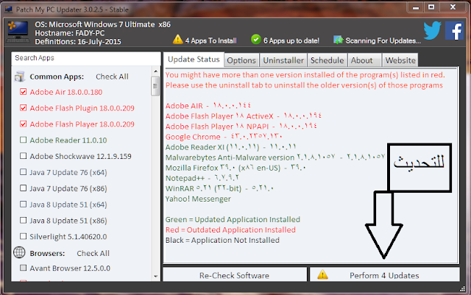This screenshot has height=295, width=471.
Task: Check Java 8 Update 51 (x86)
Action: [23, 220]
